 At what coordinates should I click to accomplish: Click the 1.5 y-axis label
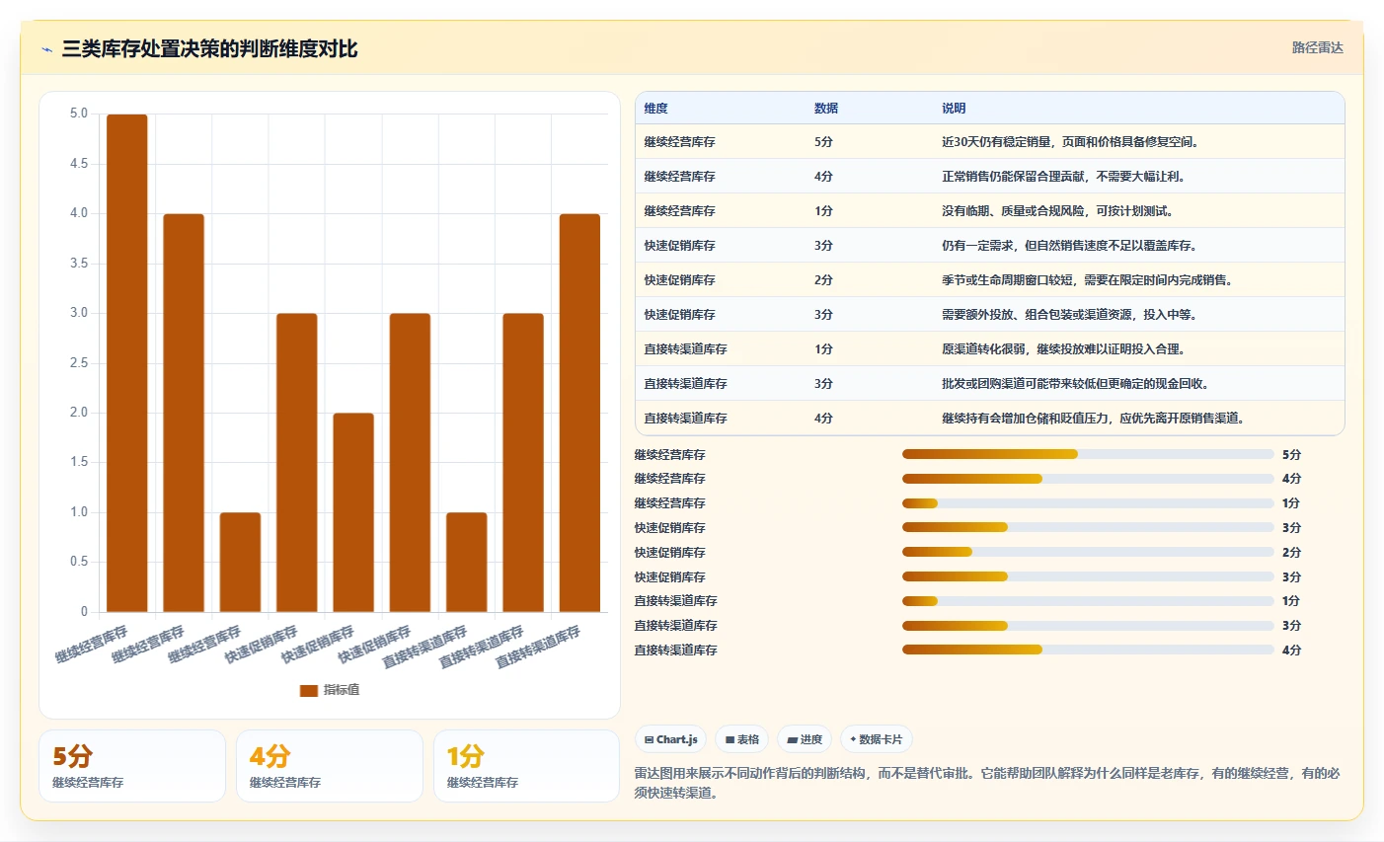tap(79, 462)
